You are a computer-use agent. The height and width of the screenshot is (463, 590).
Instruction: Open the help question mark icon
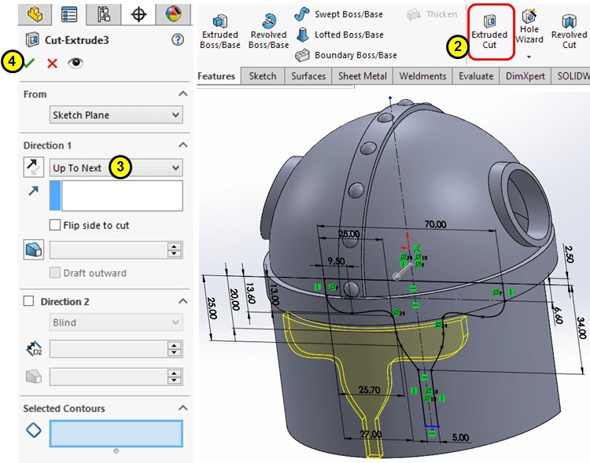[177, 40]
